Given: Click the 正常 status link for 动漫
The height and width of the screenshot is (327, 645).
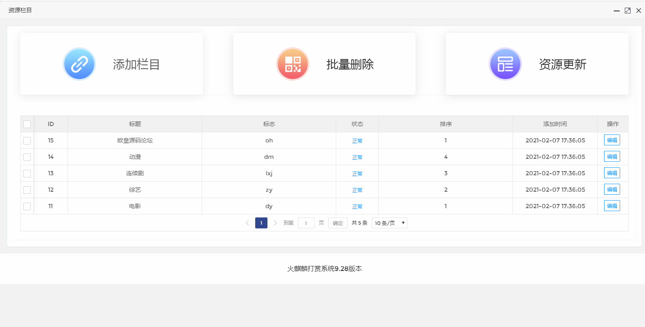Looking at the screenshot, I should pyautogui.click(x=357, y=157).
